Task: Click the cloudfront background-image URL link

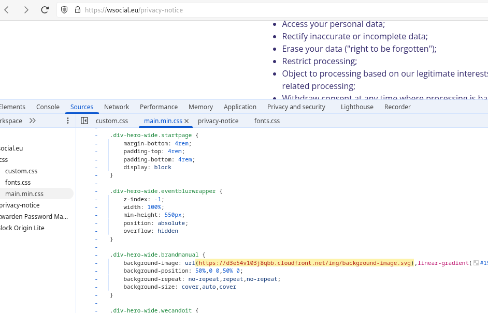Action: [x=306, y=263]
